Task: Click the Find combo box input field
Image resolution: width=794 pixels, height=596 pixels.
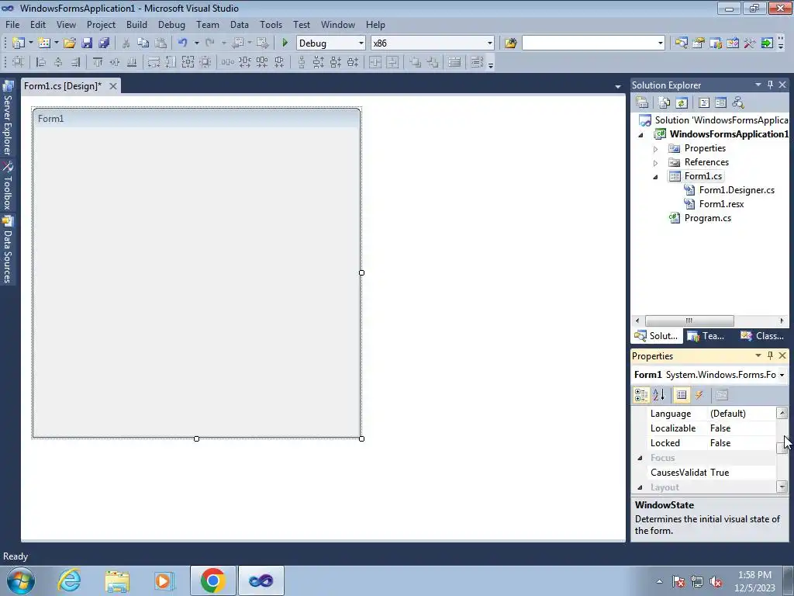Action: (x=589, y=43)
